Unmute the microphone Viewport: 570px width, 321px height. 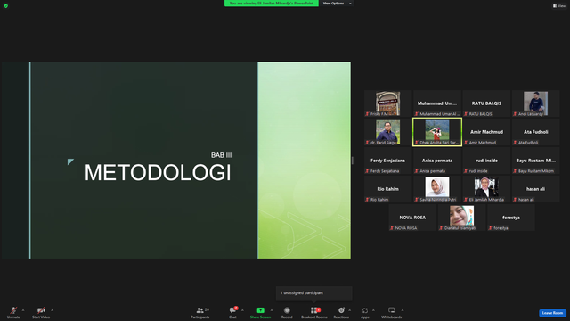pyautogui.click(x=13, y=312)
